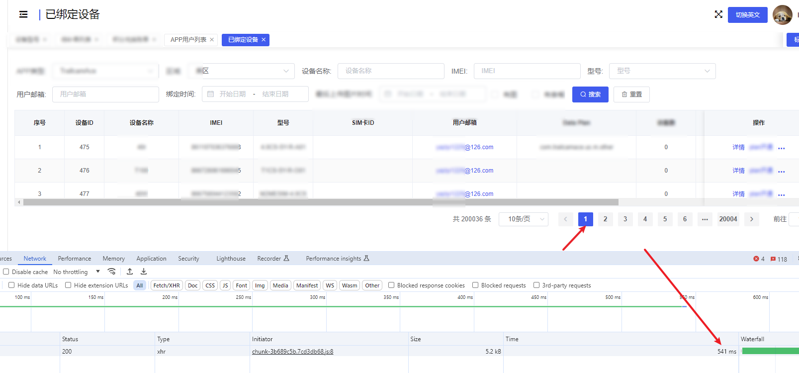
Task: Select the Fetch/XHR filter
Action: click(167, 285)
